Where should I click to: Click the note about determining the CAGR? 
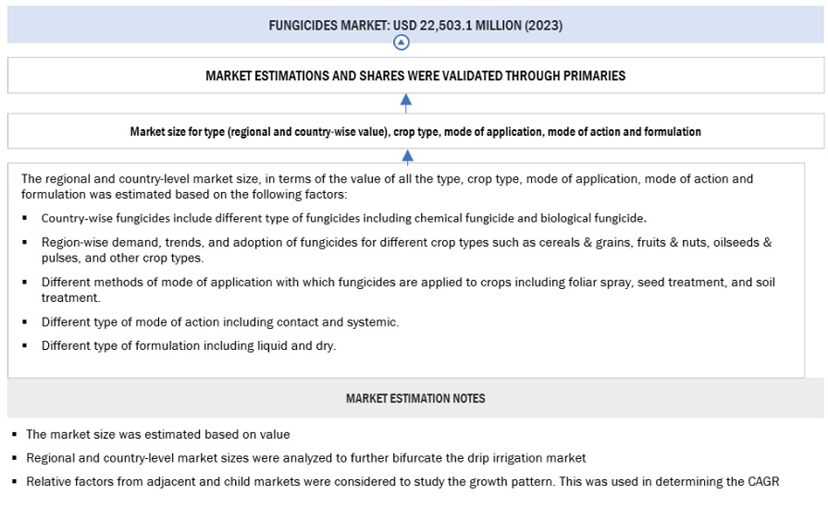(x=402, y=481)
